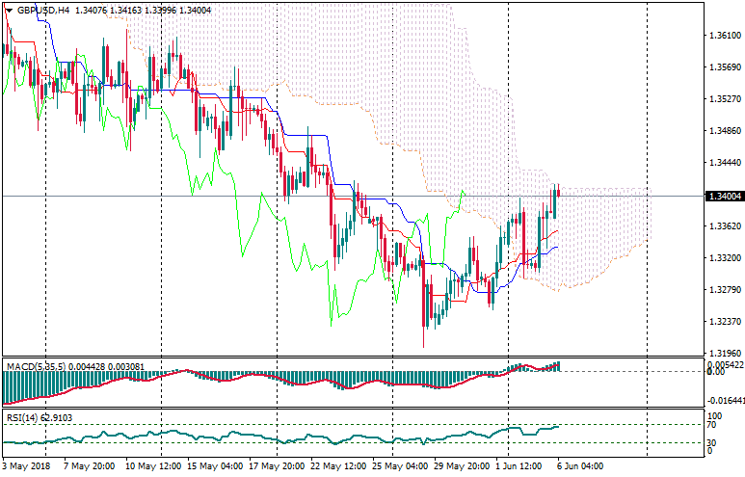Click the 1.32370 price axis label
745x477 pixels.
point(724,322)
